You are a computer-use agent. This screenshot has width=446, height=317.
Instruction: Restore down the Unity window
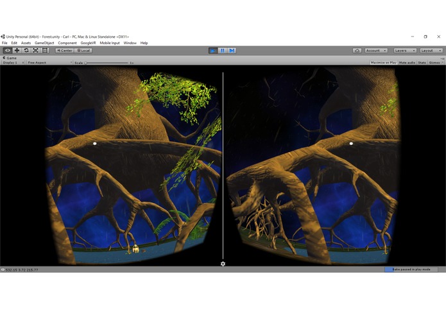pos(425,37)
